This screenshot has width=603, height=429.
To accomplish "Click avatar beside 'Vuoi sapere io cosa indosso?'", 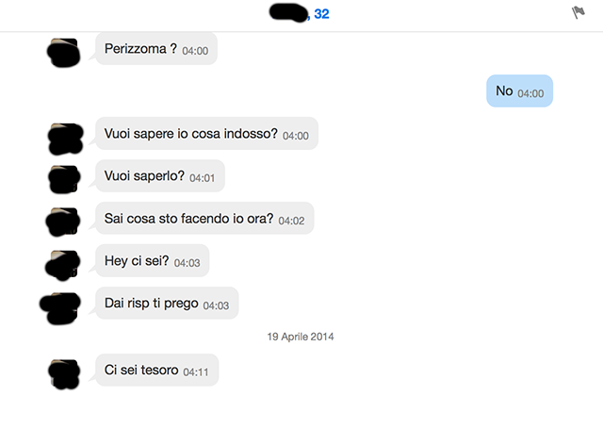I will 65,139.
